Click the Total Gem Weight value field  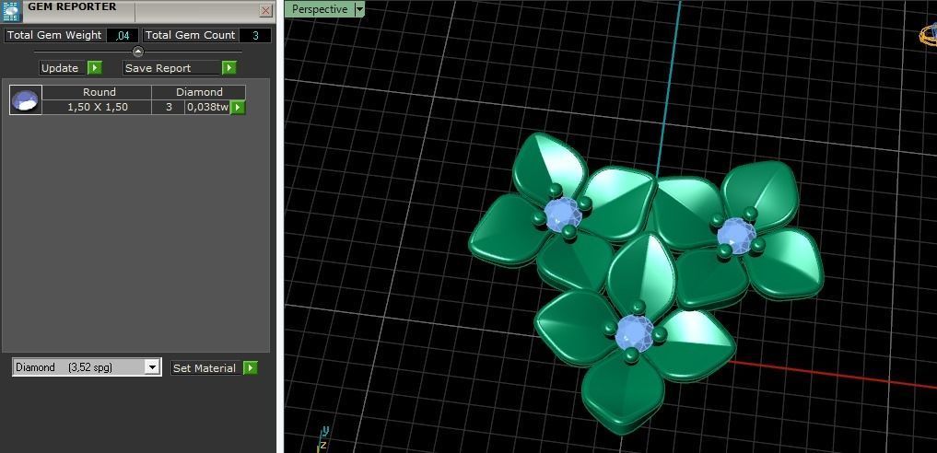(123, 35)
